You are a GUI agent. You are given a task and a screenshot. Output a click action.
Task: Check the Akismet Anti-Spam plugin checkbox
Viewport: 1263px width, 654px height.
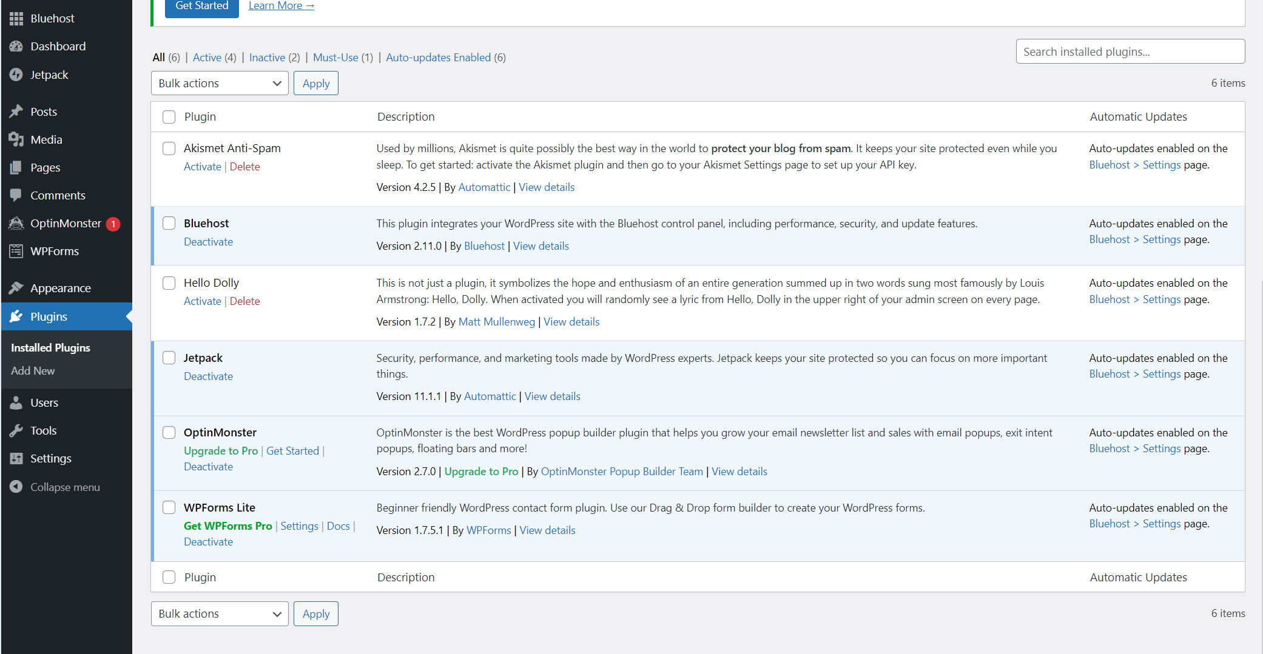pos(169,148)
